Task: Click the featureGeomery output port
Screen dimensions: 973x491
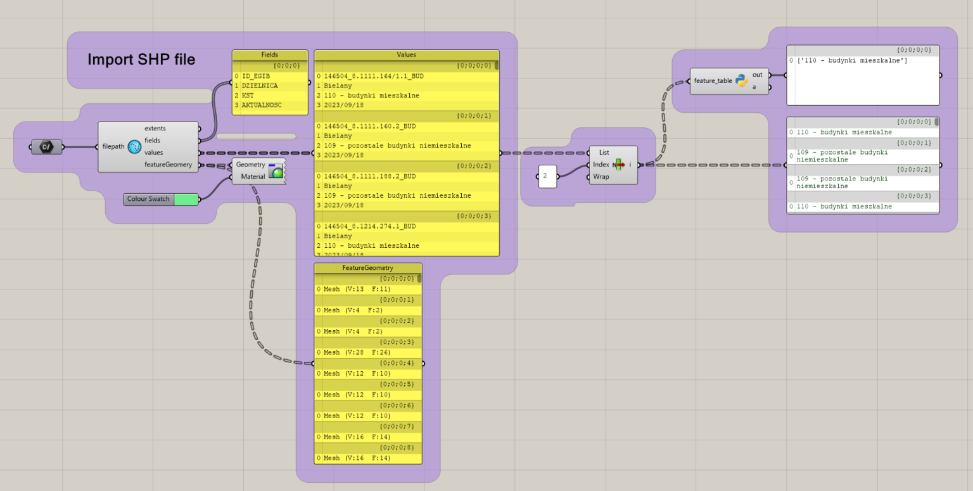Action: [200, 164]
